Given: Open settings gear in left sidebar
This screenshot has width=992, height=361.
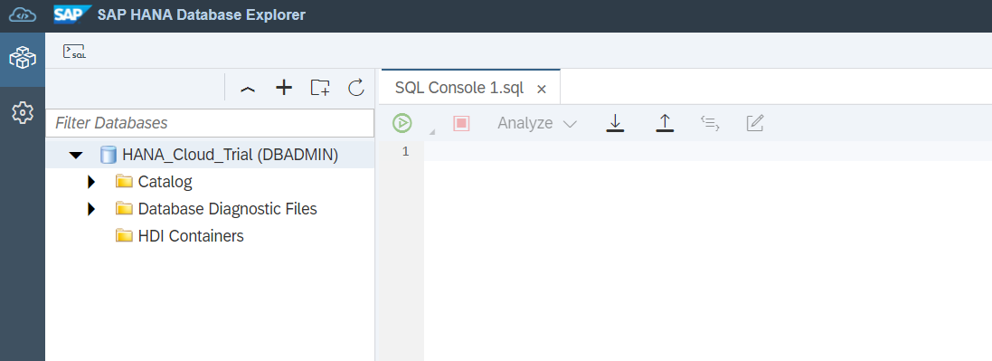Looking at the screenshot, I should [x=22, y=113].
